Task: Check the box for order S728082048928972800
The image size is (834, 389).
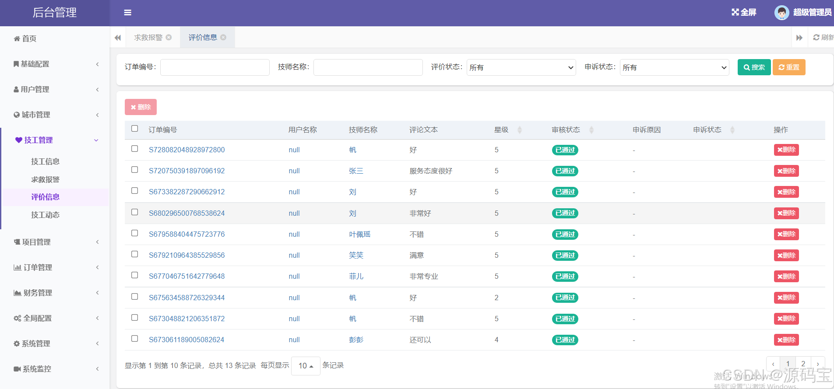Action: pos(135,149)
